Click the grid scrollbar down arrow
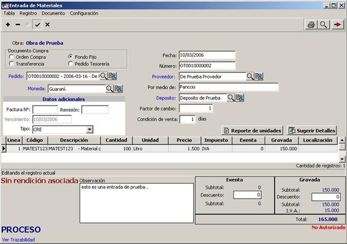 [342, 159]
